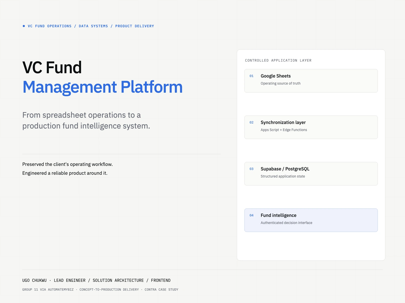This screenshot has height=303, width=405.
Task: Click the step number '03'
Action: tap(251, 169)
